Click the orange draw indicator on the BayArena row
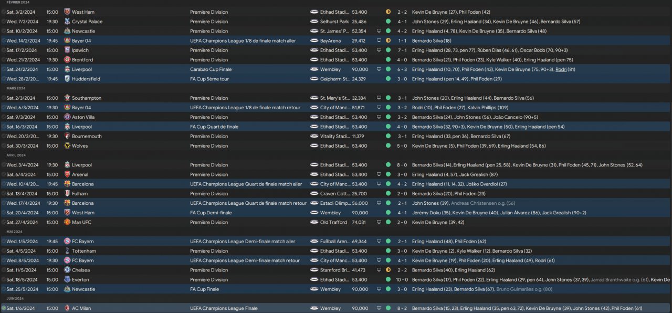The height and width of the screenshot is (313, 672). [388, 40]
